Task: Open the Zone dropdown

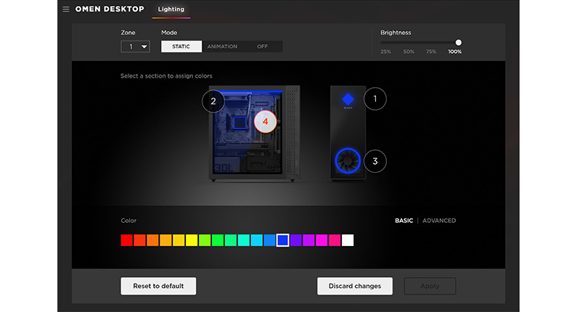Action: point(135,46)
